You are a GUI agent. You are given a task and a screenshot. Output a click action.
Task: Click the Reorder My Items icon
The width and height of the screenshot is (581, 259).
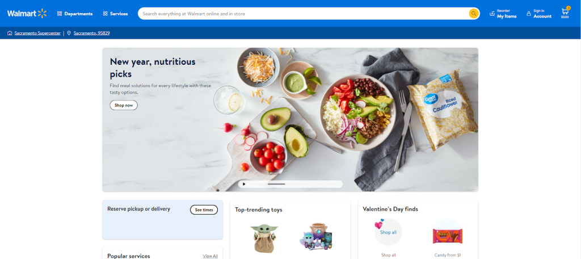tap(492, 14)
